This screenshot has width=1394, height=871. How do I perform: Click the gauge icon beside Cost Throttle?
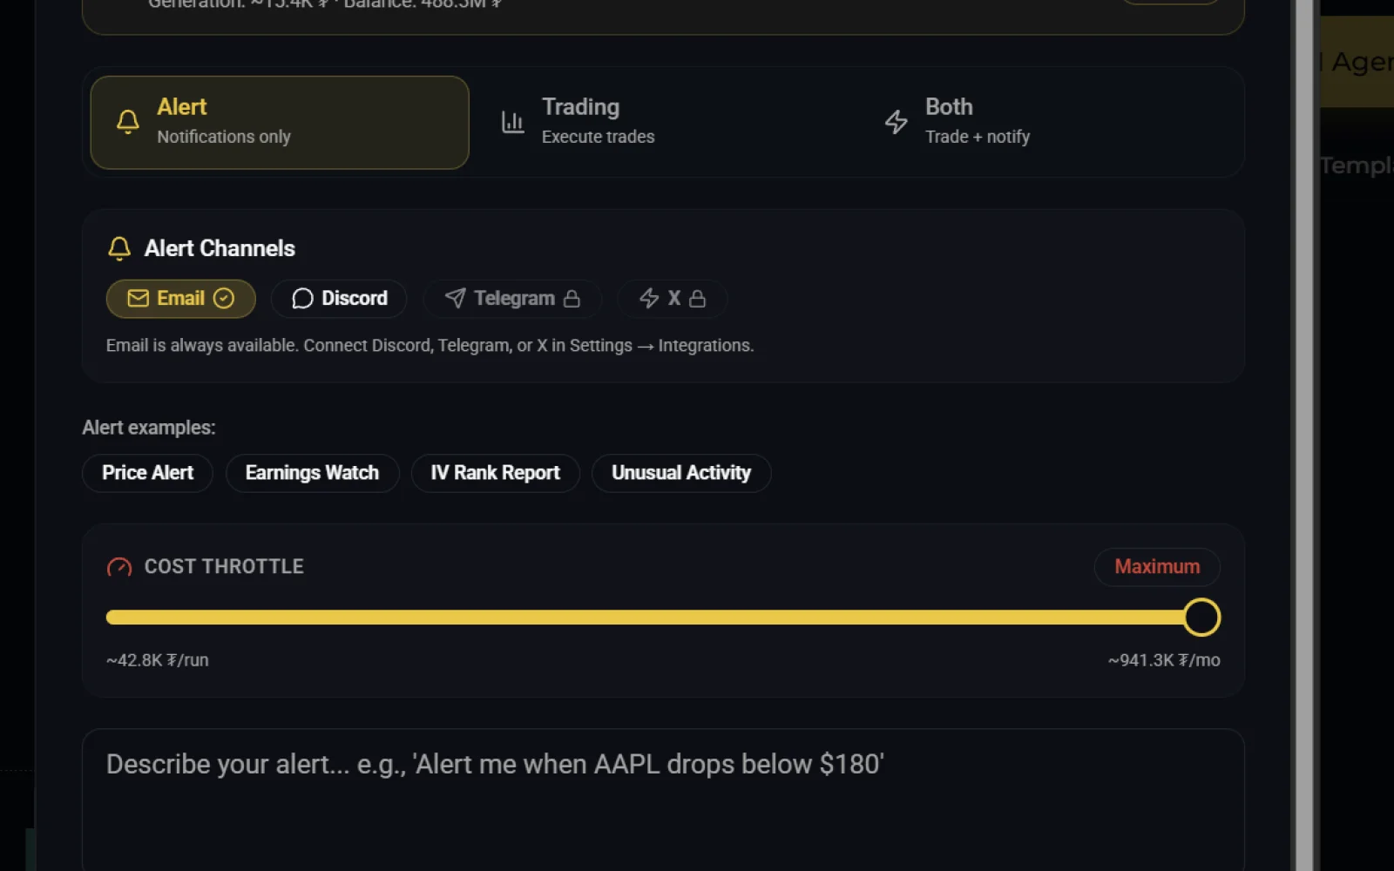point(119,567)
